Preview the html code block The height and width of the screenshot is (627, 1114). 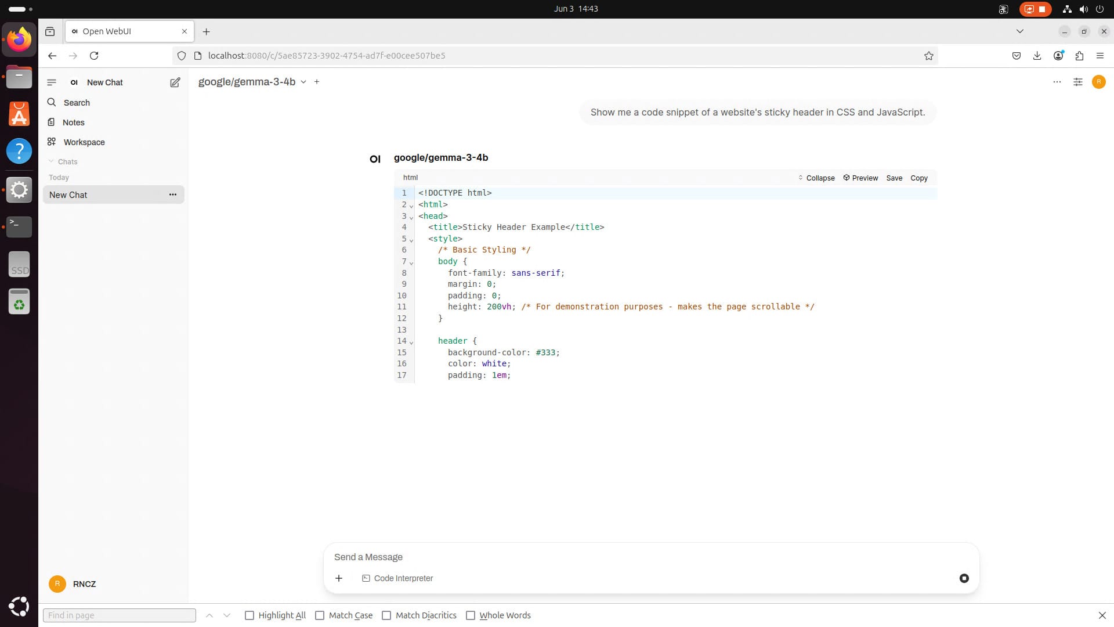[860, 178]
